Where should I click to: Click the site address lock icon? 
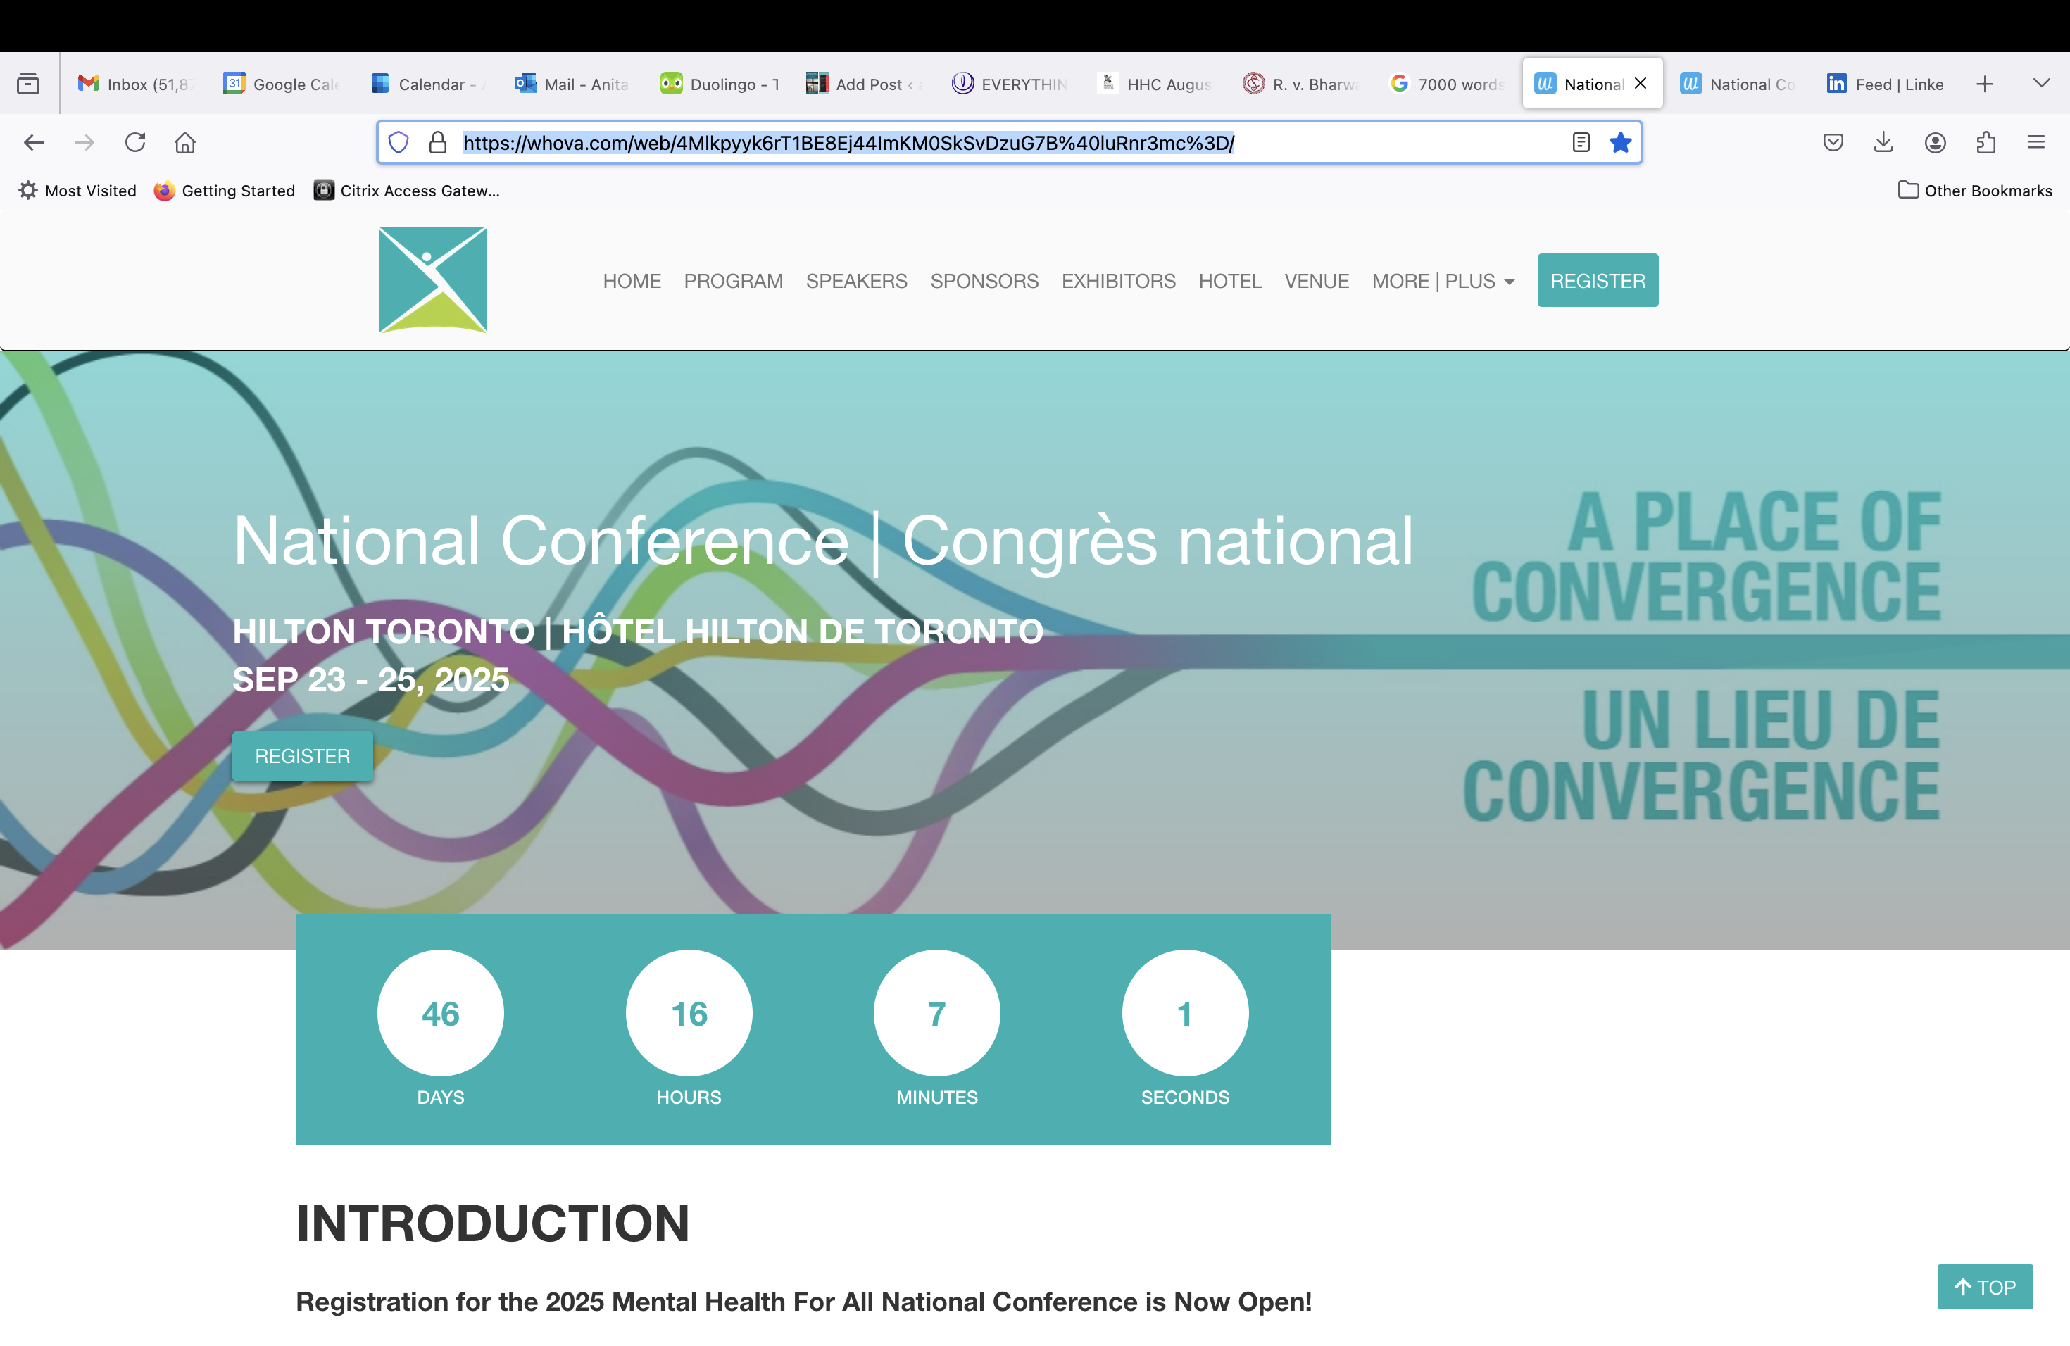click(x=439, y=143)
